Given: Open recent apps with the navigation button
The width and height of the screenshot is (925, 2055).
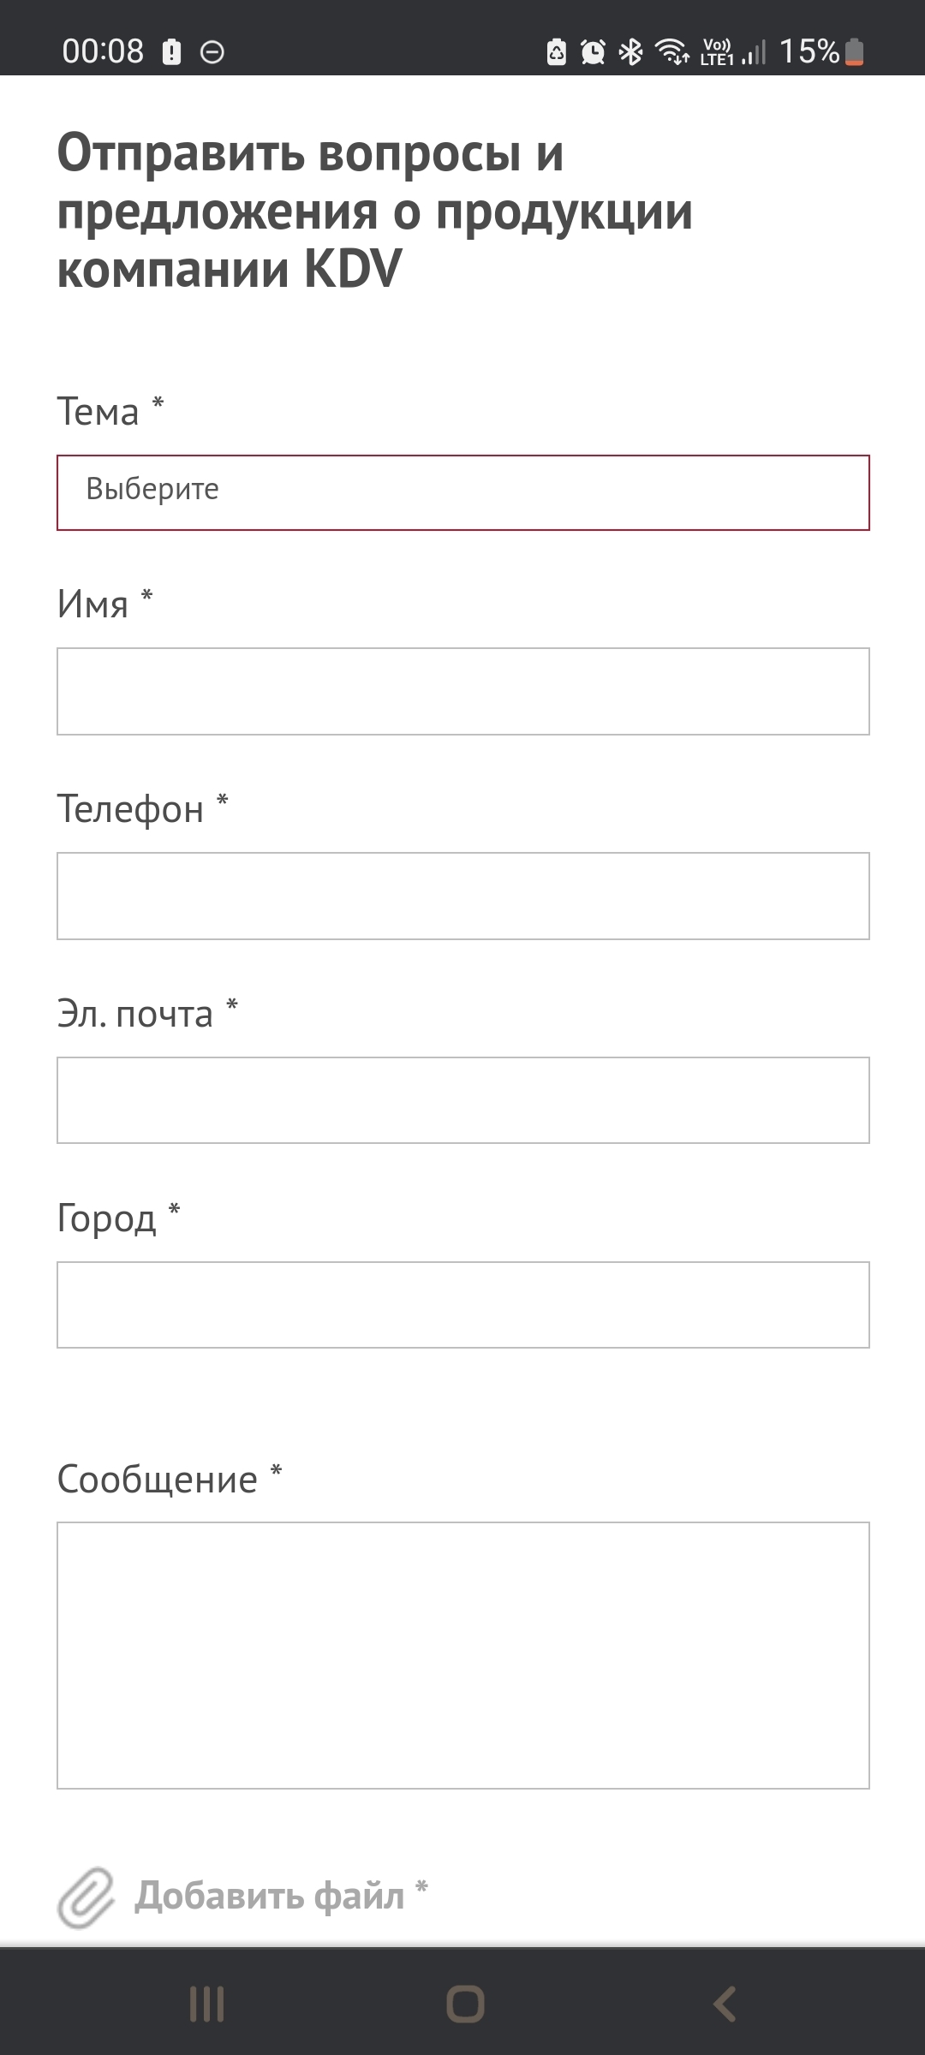Looking at the screenshot, I should coord(206,2004).
